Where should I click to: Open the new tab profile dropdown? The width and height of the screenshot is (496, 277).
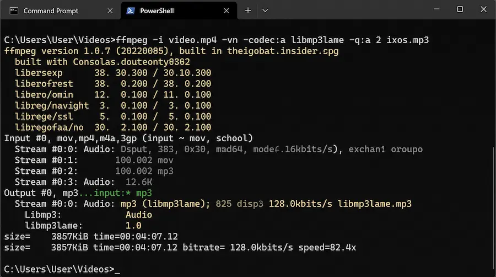(x=265, y=10)
